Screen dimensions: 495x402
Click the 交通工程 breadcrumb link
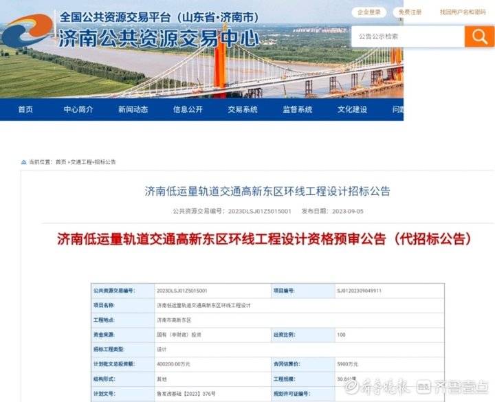81,162
